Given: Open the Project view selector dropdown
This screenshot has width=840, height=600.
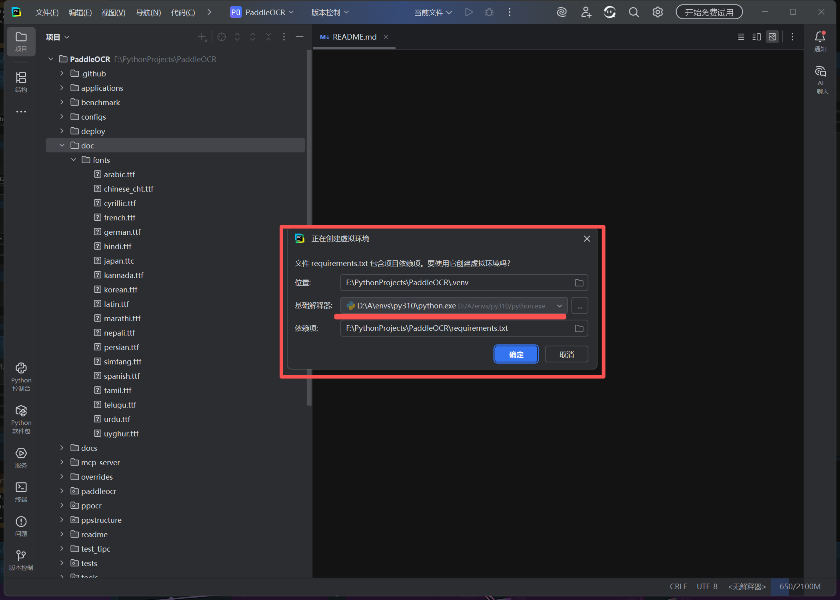Looking at the screenshot, I should tap(58, 37).
